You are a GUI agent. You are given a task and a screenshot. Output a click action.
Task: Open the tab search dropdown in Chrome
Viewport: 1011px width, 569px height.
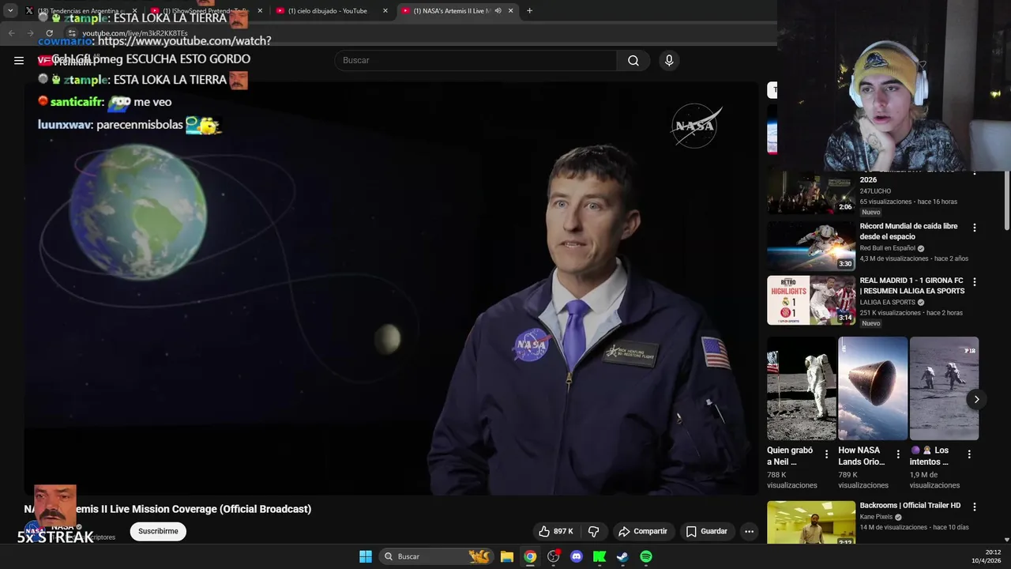pyautogui.click(x=10, y=10)
